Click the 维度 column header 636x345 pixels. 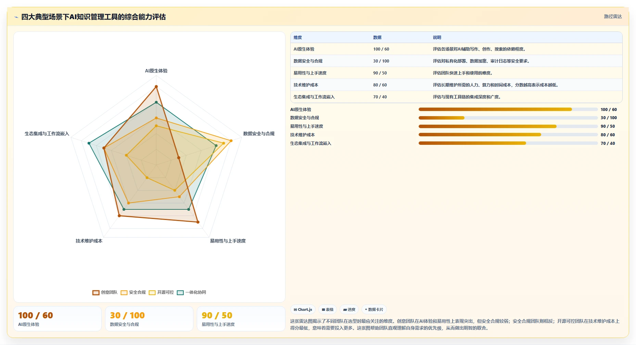click(298, 38)
